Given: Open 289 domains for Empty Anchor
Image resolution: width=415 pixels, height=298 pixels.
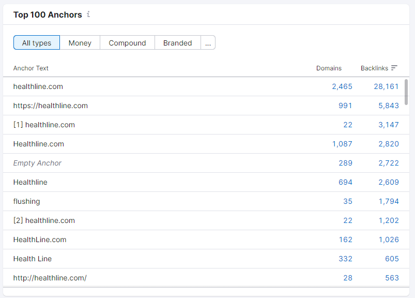Looking at the screenshot, I should tap(345, 163).
